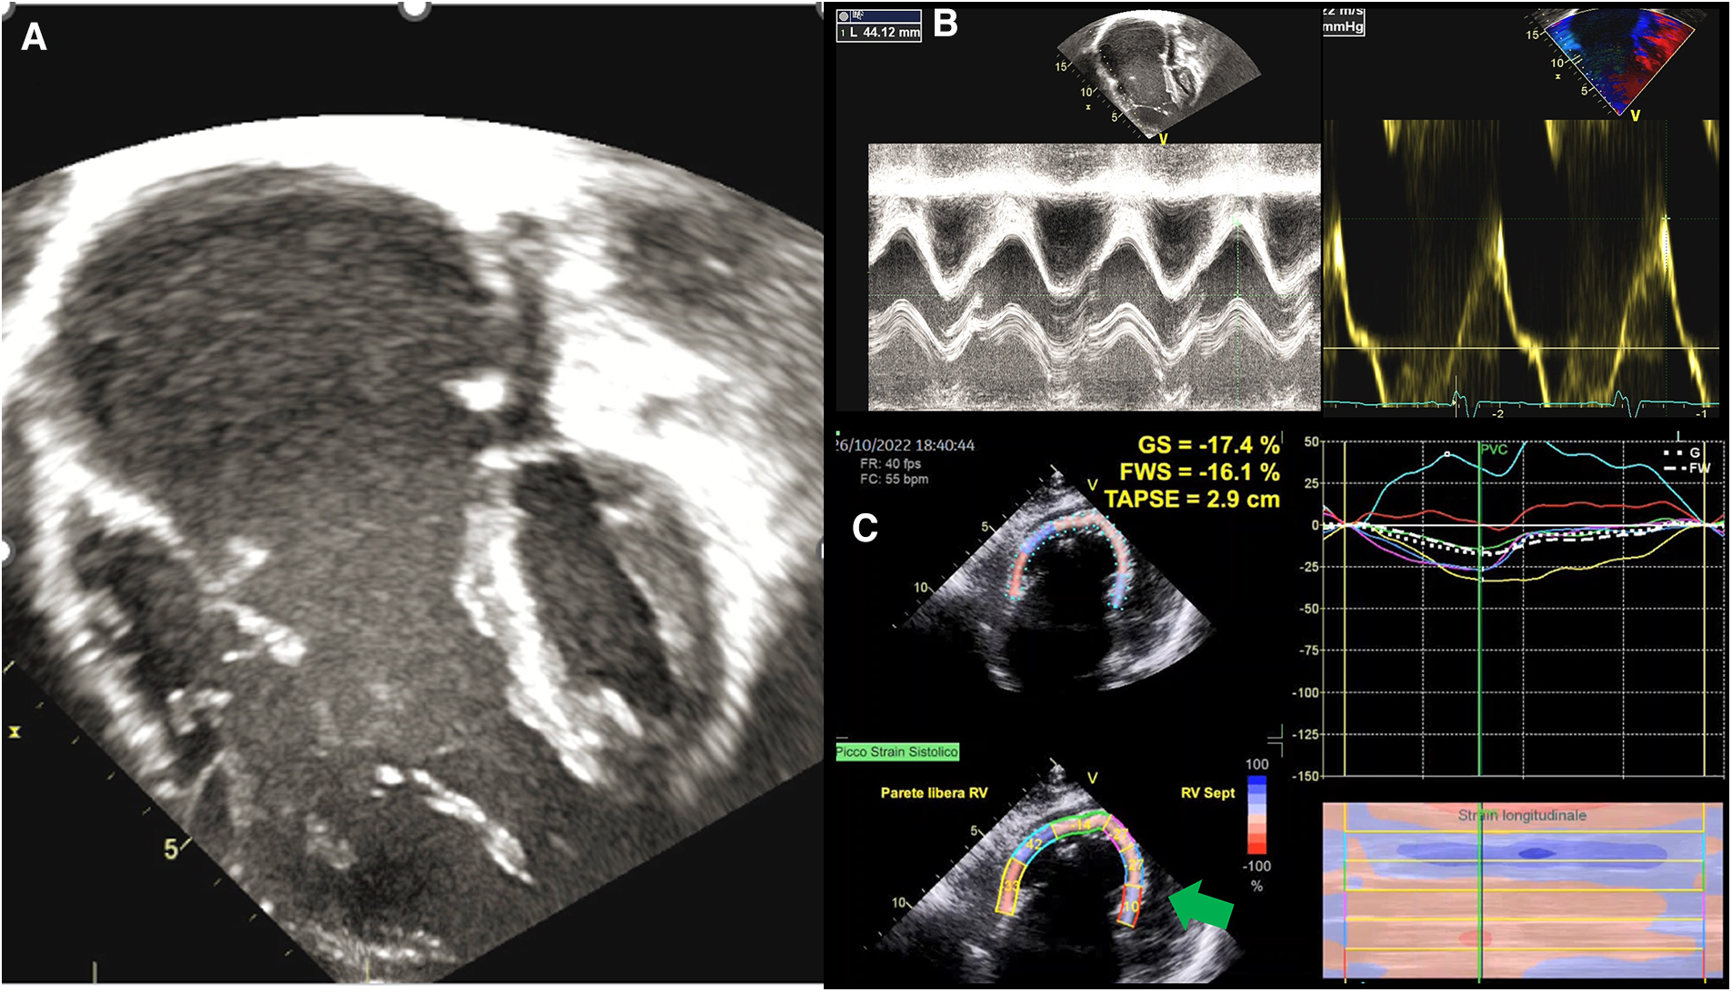Click the green arrow pointing at the septum
Viewport: 1732px width, 992px height.
1200,908
